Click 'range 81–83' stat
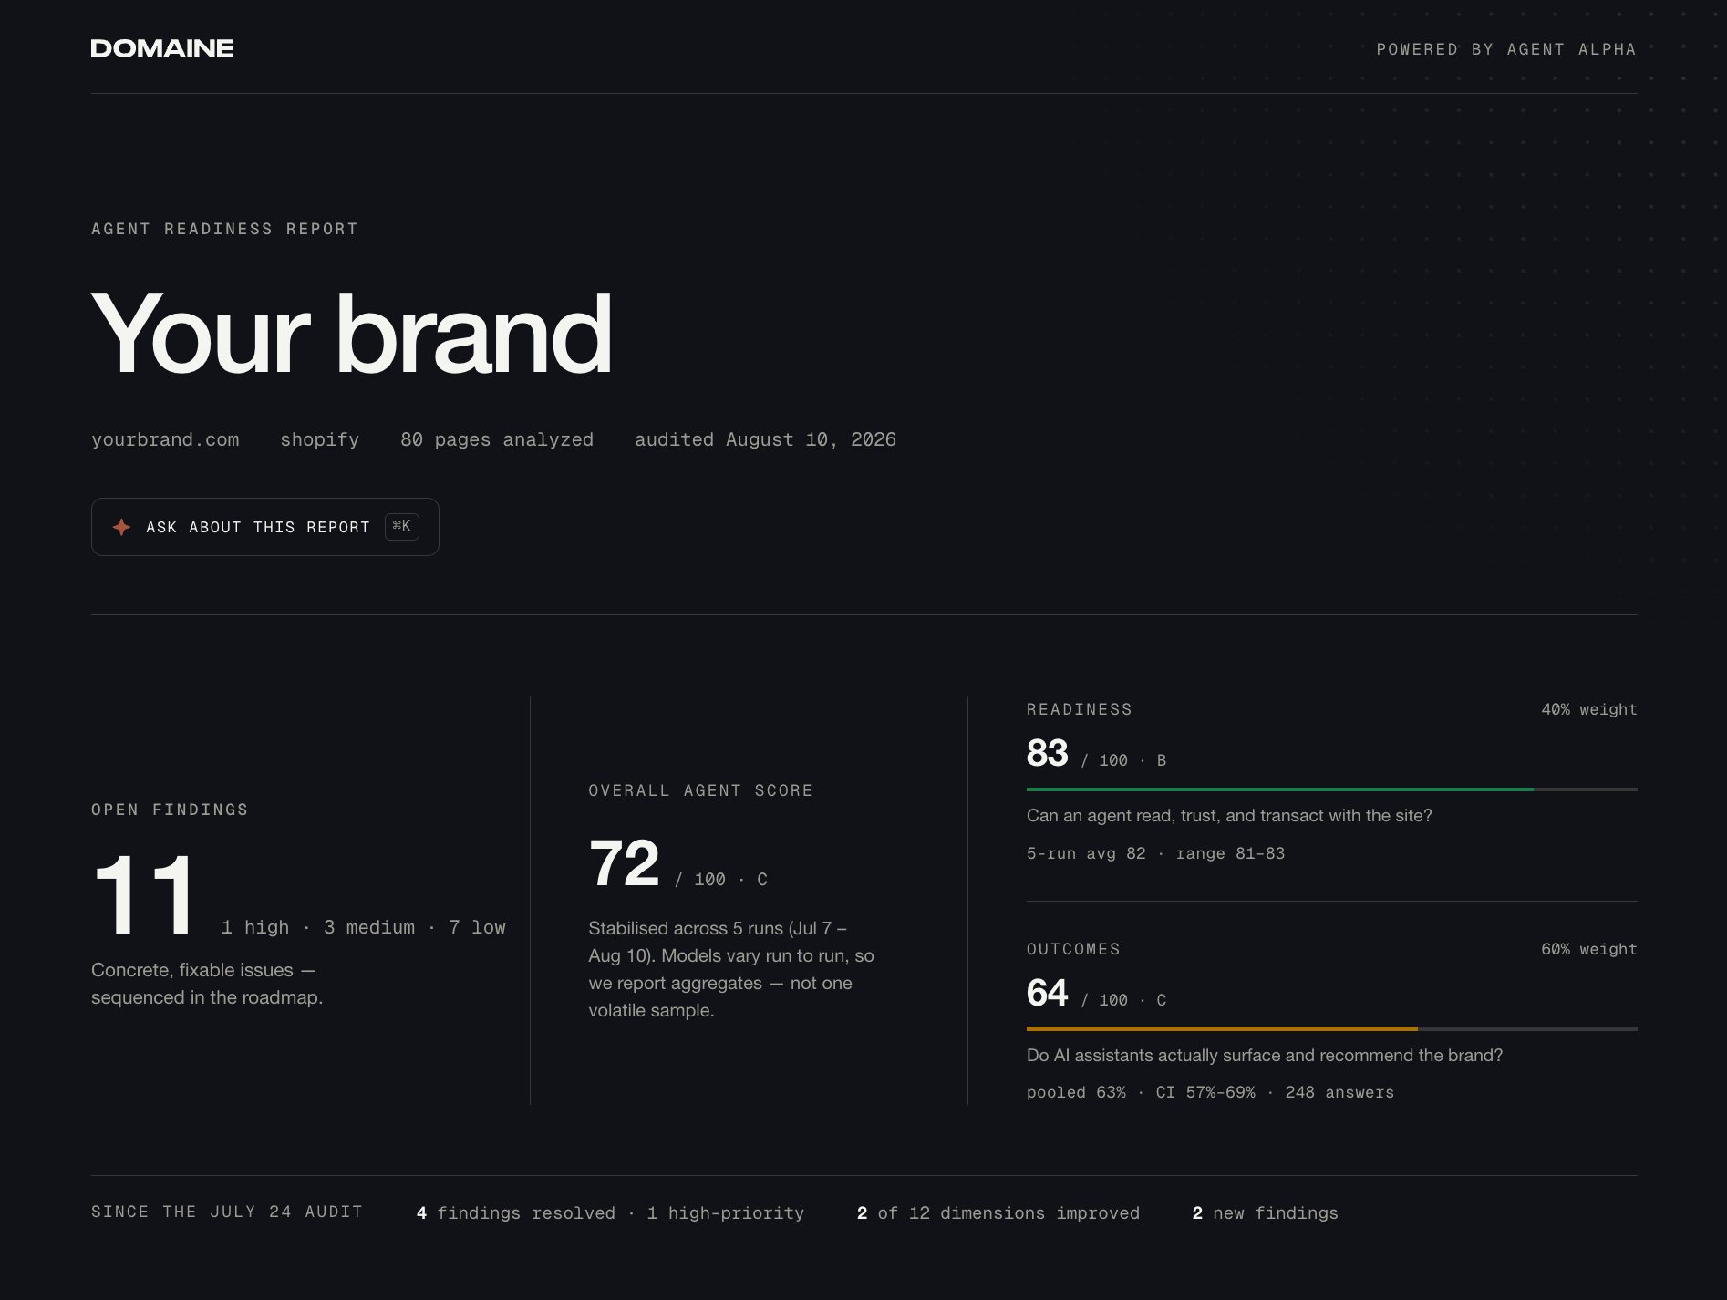The height and width of the screenshot is (1300, 1727). [x=1230, y=853]
